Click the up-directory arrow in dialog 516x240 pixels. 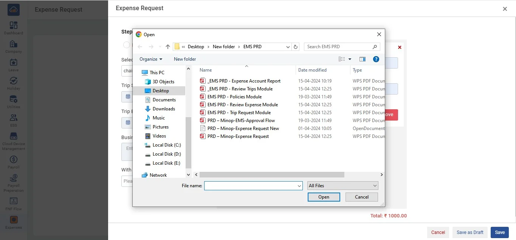168,47
